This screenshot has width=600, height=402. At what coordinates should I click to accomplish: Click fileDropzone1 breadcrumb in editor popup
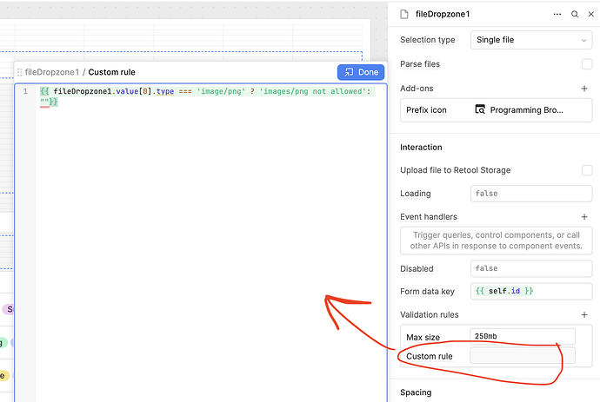click(52, 72)
